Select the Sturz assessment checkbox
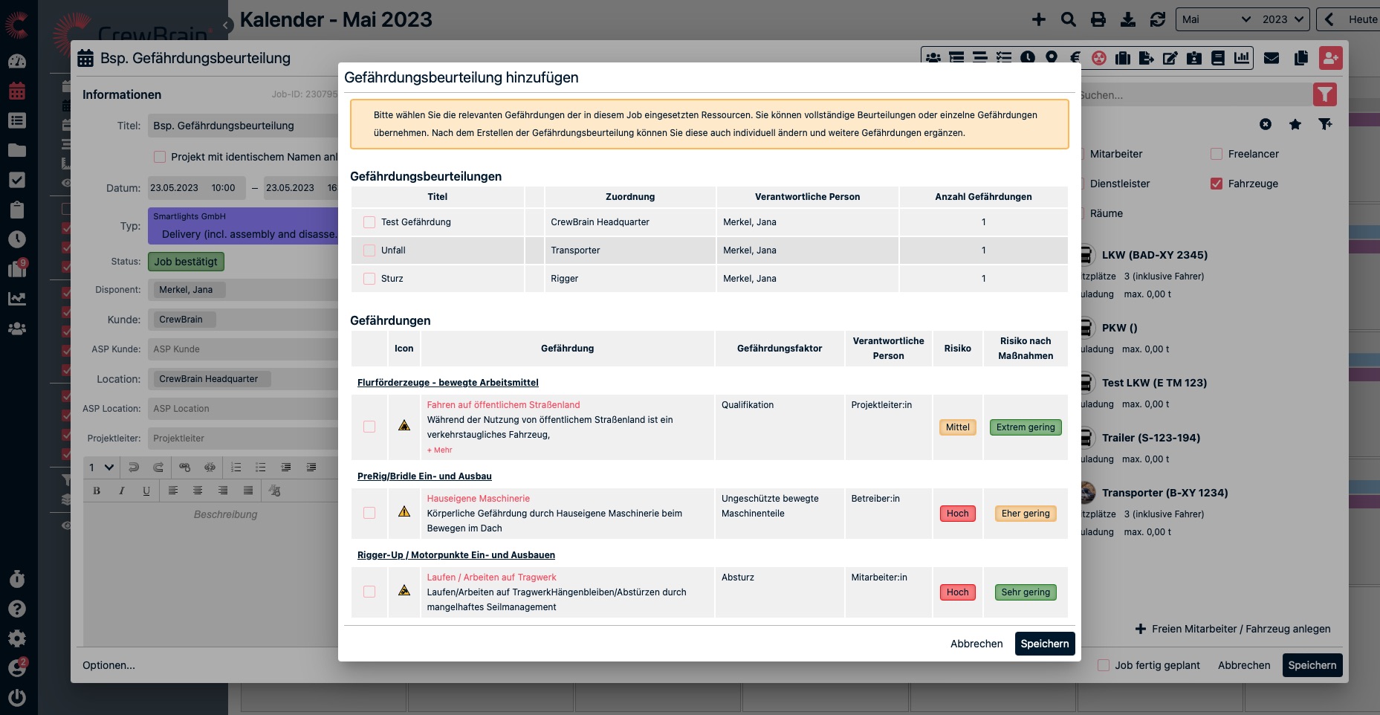The width and height of the screenshot is (1380, 715). pyautogui.click(x=369, y=279)
